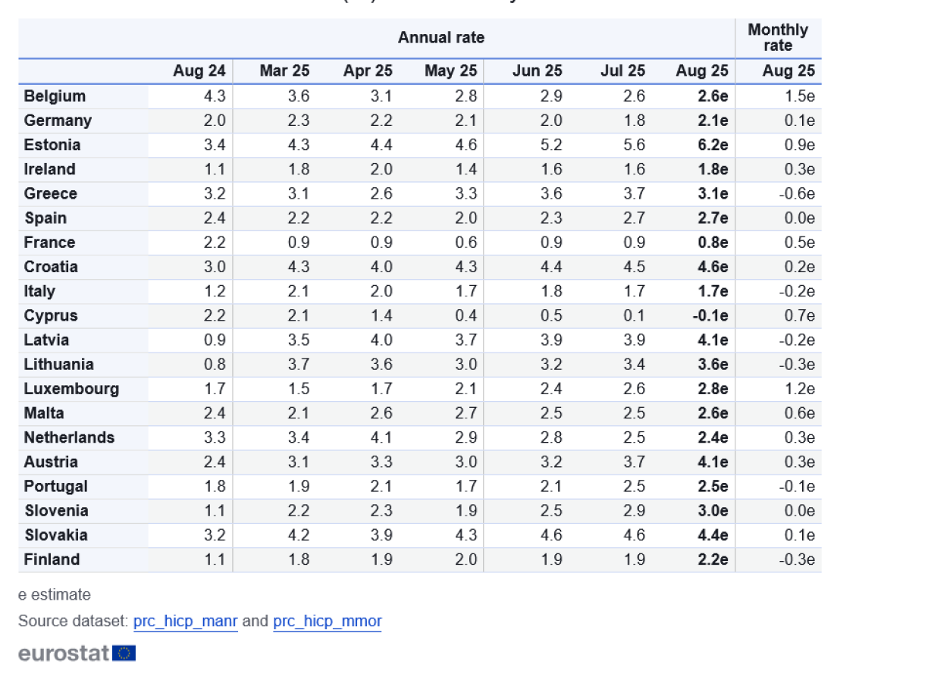
Task: Click the Jul 25 column header
Action: tap(622, 71)
